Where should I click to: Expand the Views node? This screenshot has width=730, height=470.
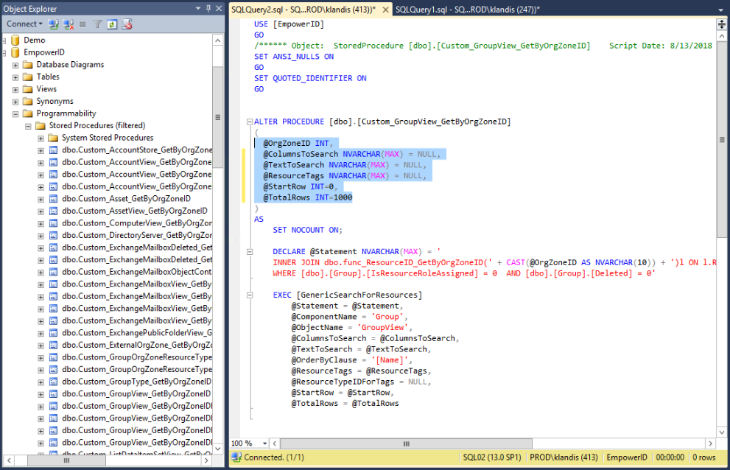pos(15,89)
